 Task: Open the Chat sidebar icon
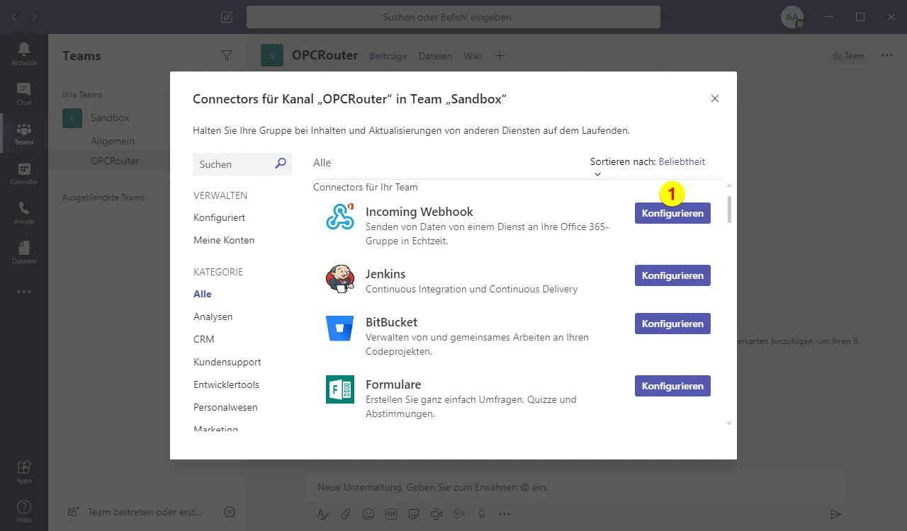tap(24, 93)
